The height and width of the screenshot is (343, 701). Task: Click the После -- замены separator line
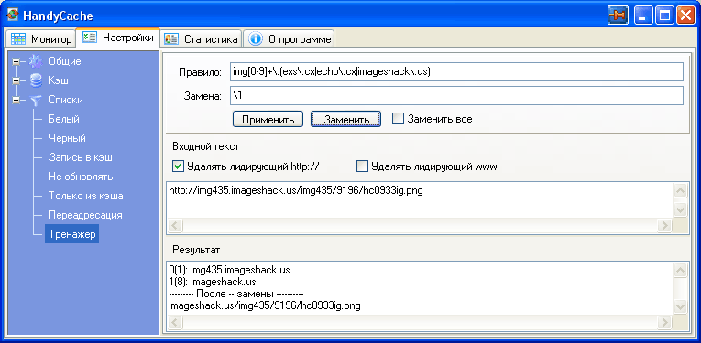tap(236, 295)
